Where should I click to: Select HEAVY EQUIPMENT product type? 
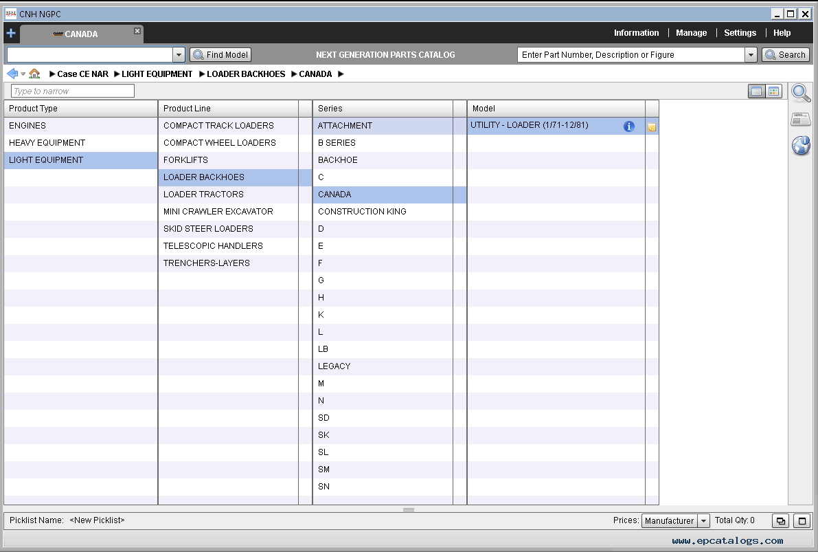[x=81, y=143]
